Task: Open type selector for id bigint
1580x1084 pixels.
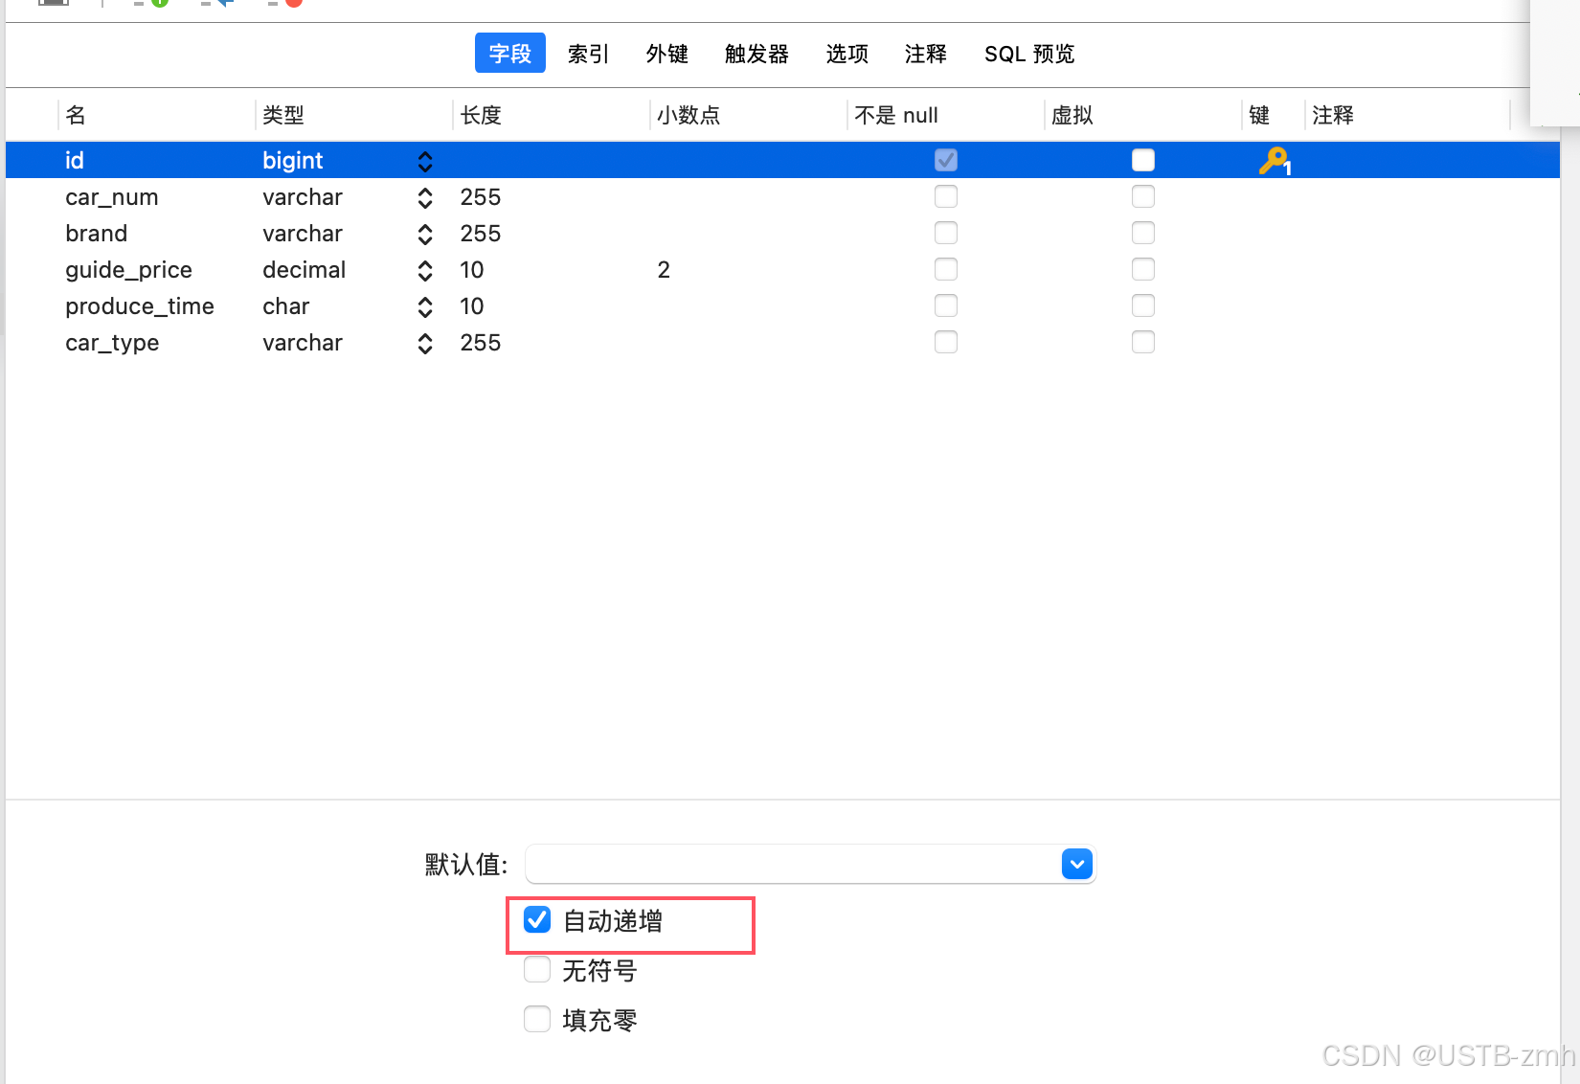Action: click(x=425, y=162)
